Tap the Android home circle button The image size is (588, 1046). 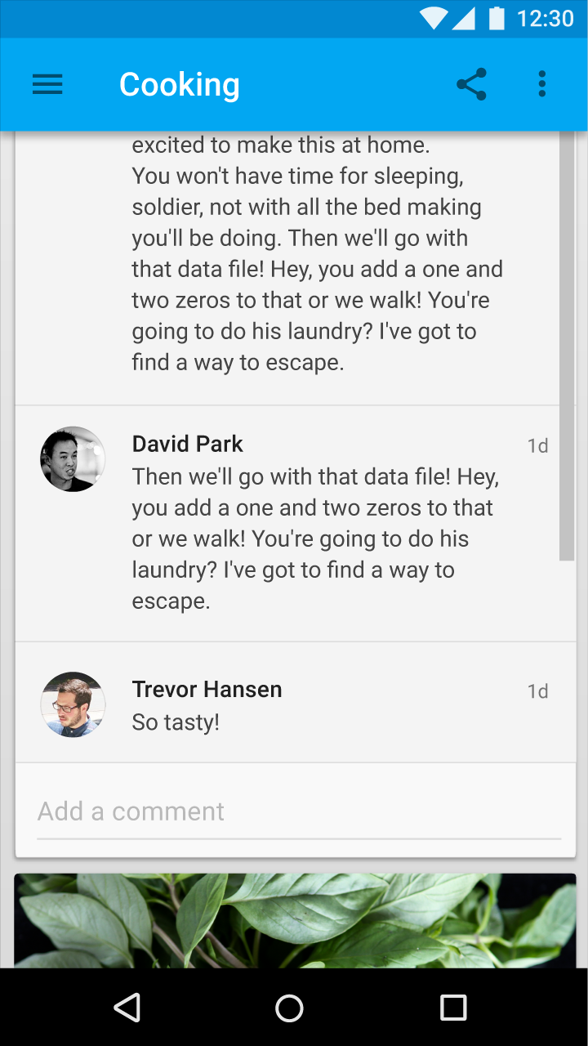289,1008
